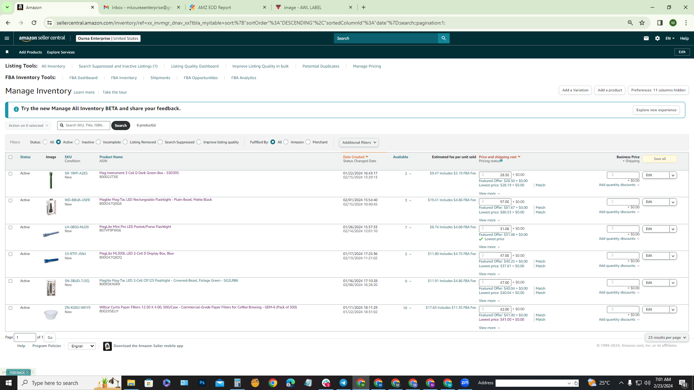Click the Add a product button
694x390 pixels.
pos(610,90)
